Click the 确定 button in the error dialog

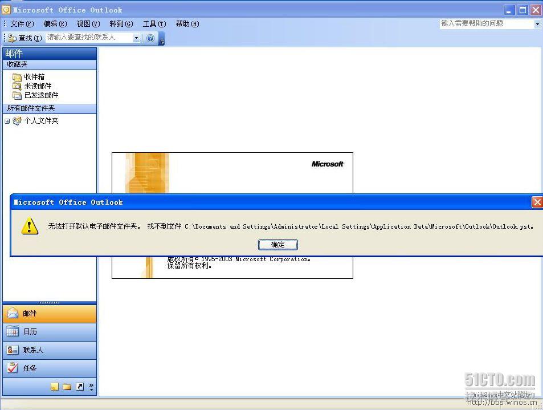tap(277, 245)
